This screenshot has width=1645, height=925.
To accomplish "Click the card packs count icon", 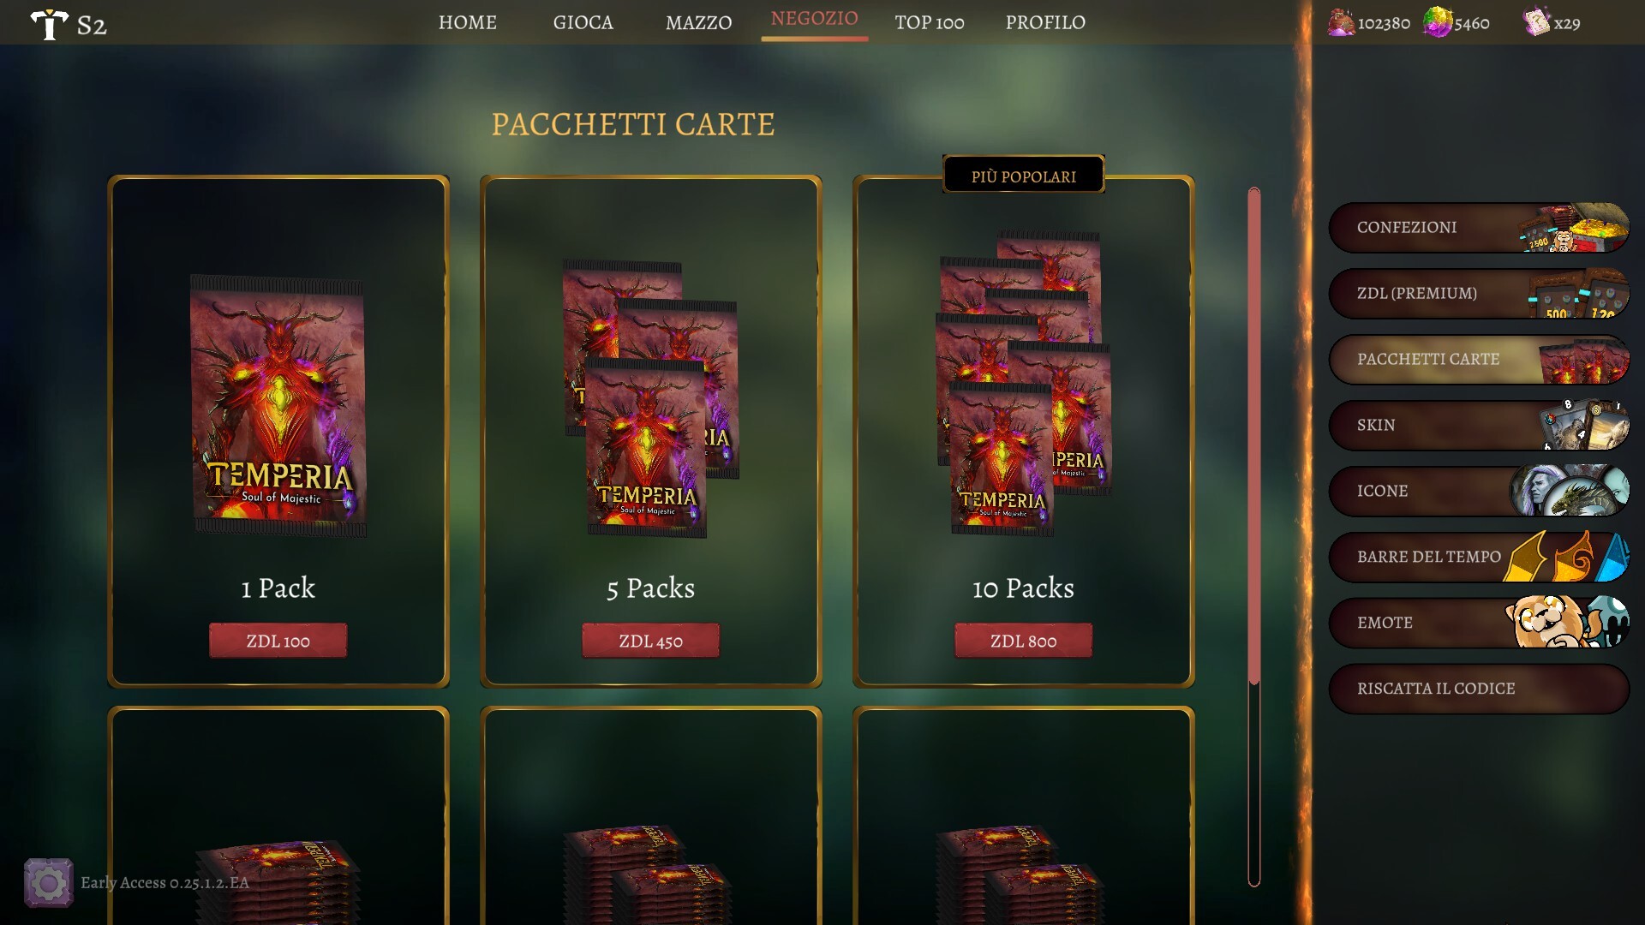I will pos(1536,22).
